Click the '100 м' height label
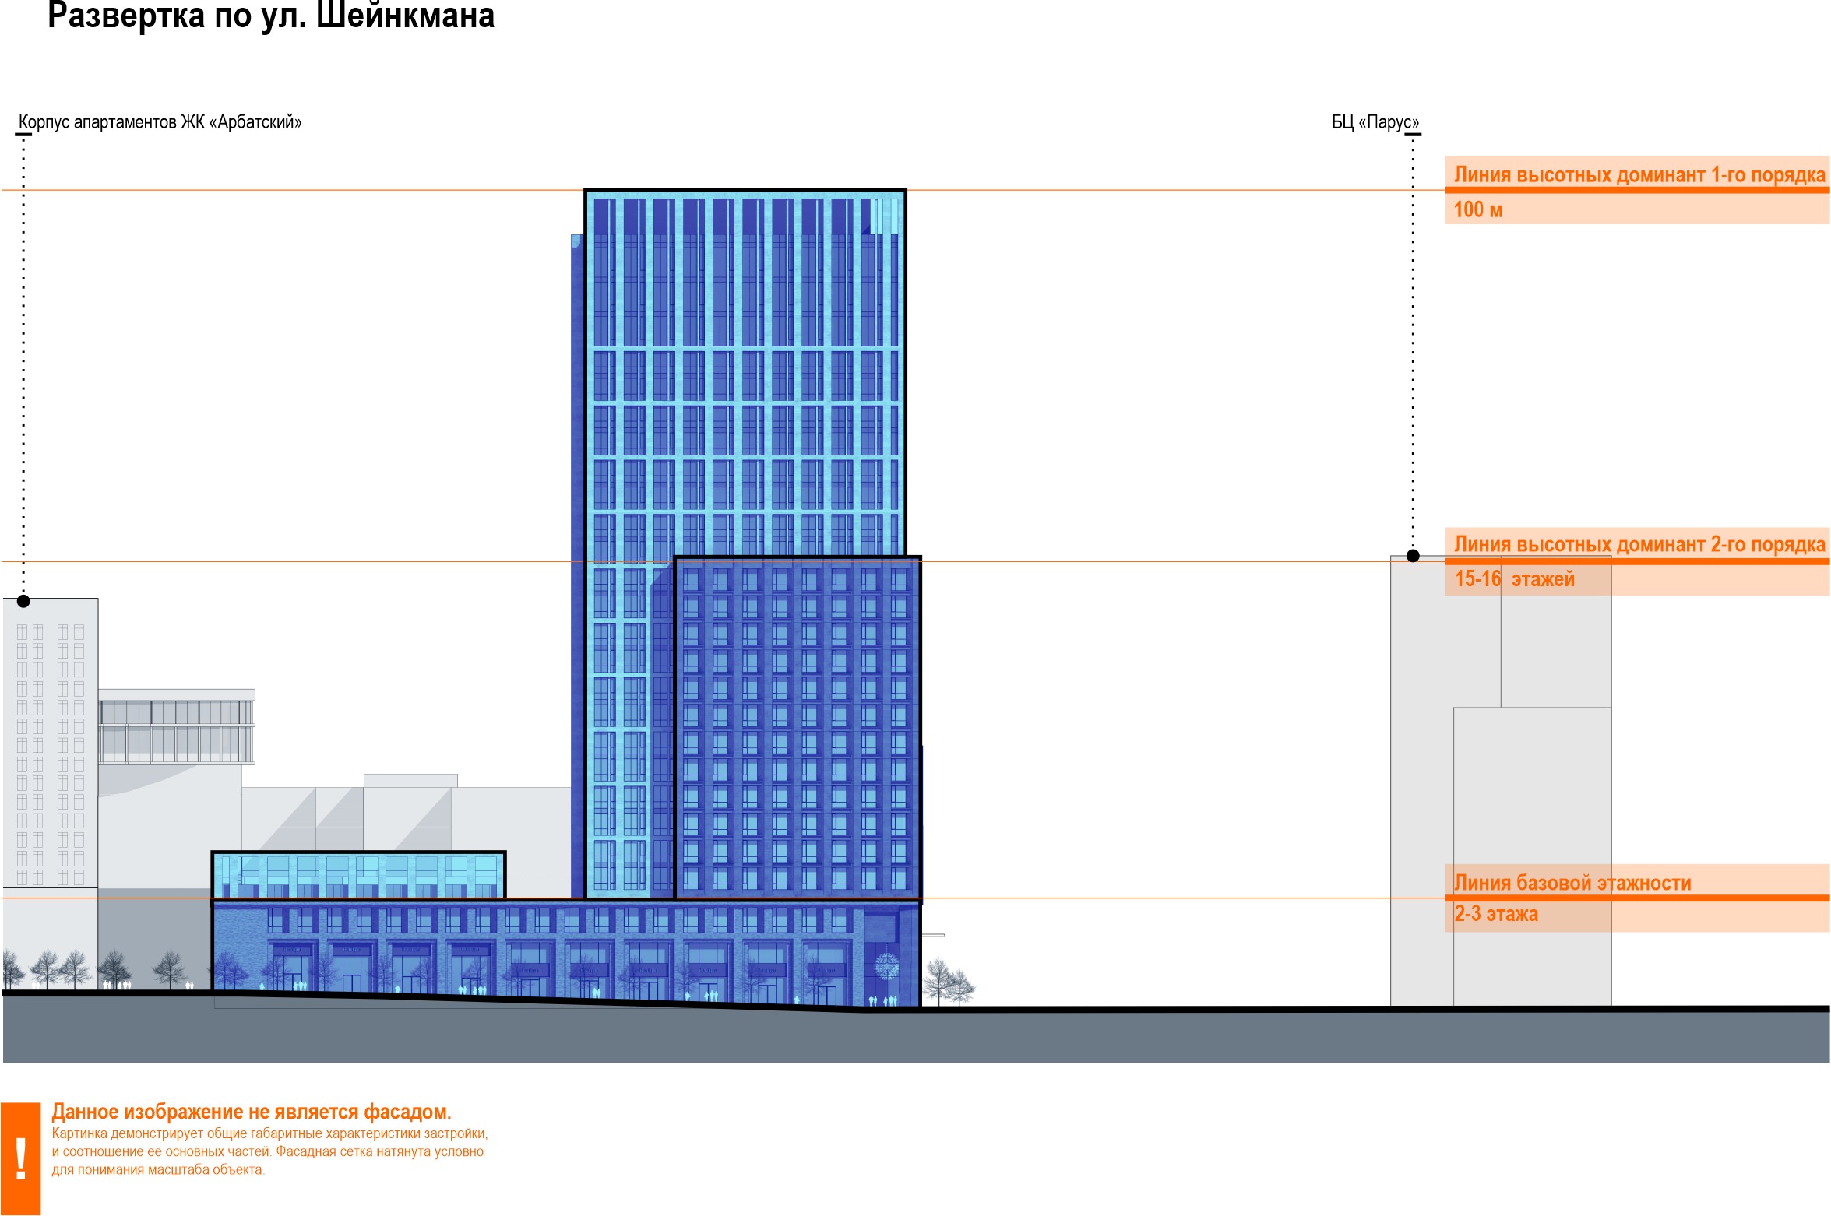The height and width of the screenshot is (1216, 1831). (1477, 209)
